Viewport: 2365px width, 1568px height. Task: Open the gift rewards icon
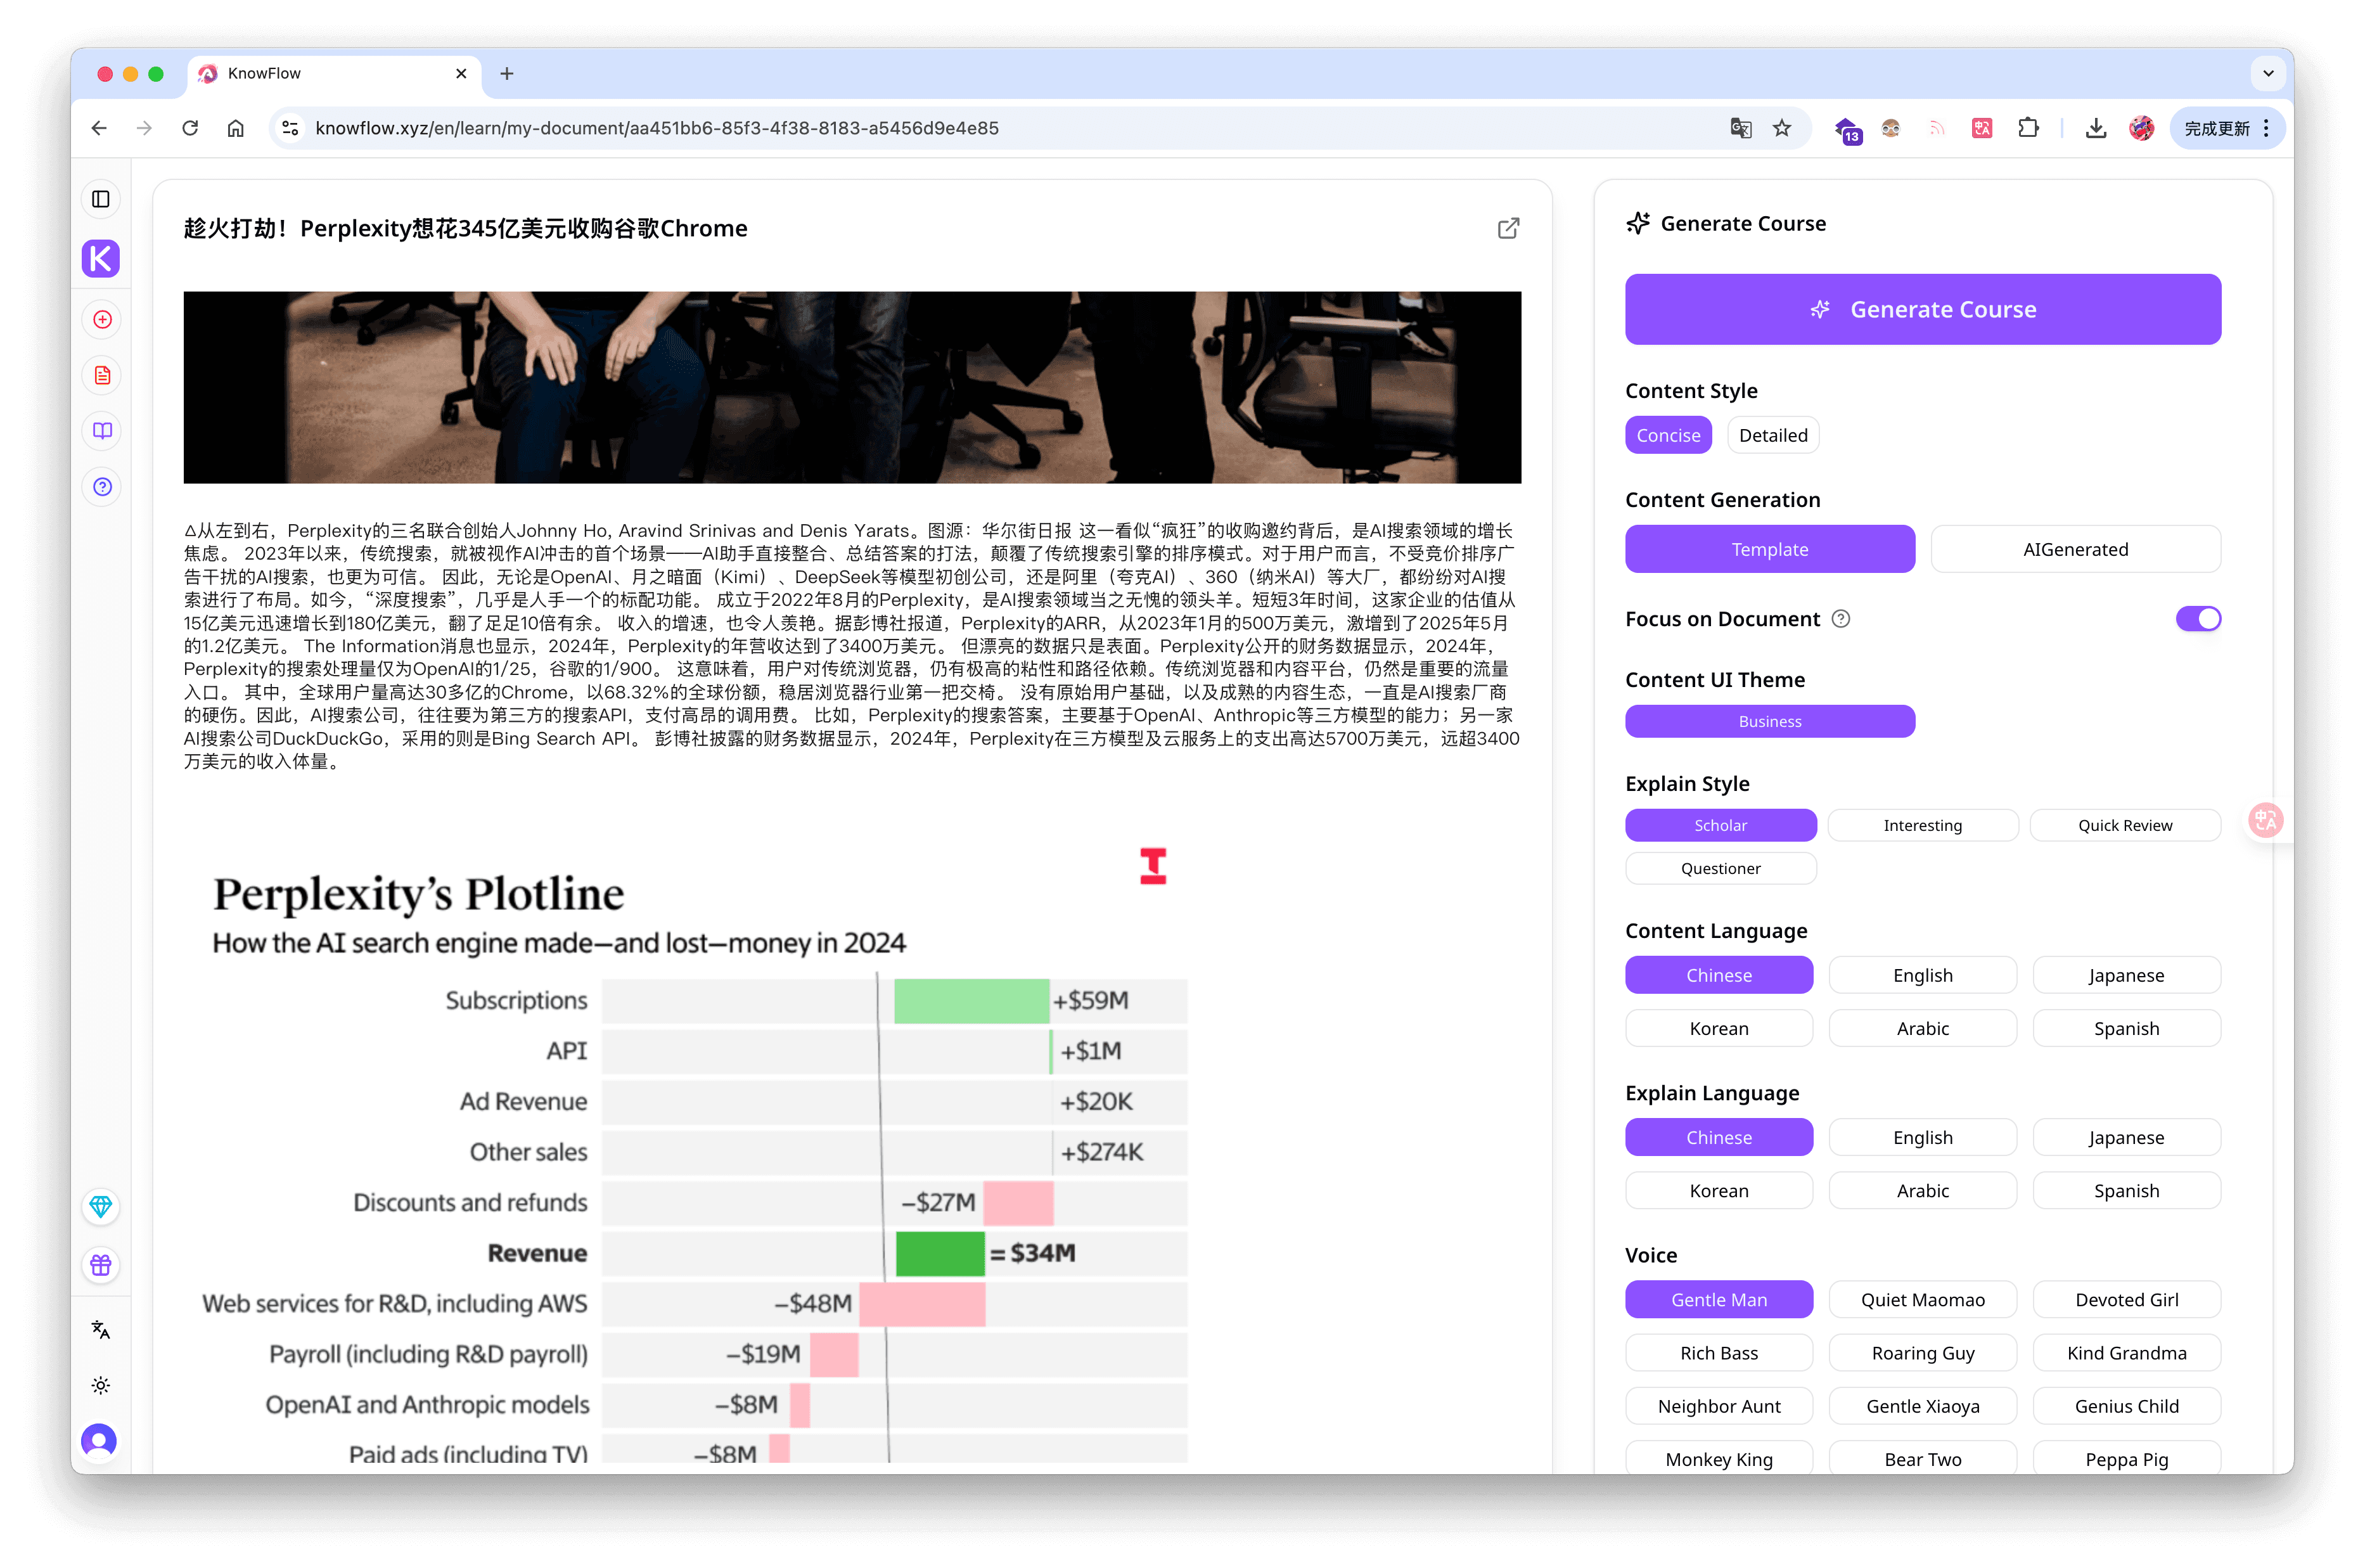101,1265
